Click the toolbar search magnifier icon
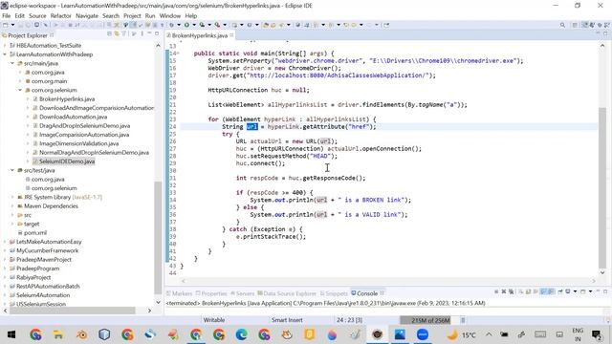Screen dimensions: 612x344 (562, 25)
